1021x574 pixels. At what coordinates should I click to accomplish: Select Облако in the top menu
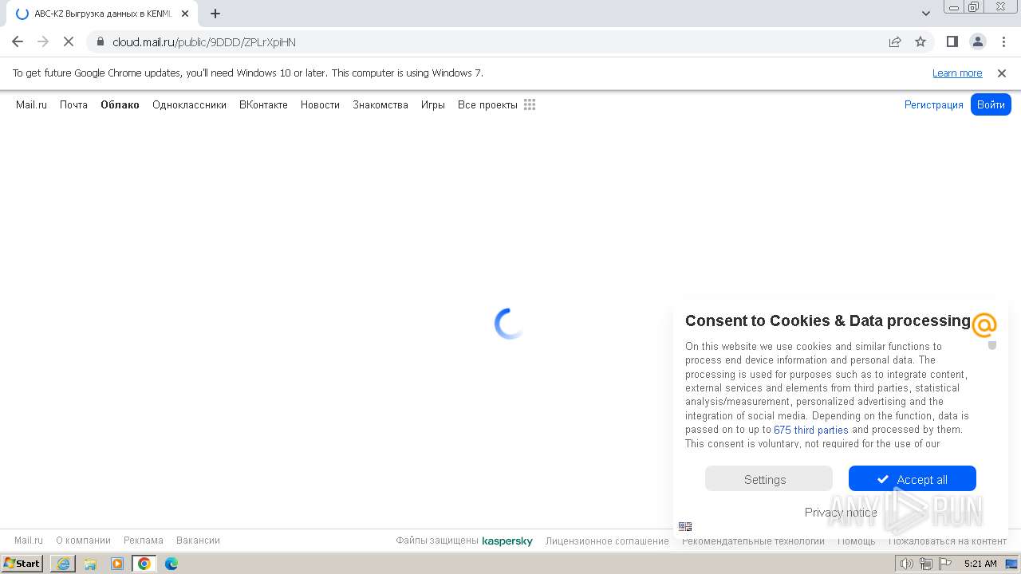coord(120,104)
